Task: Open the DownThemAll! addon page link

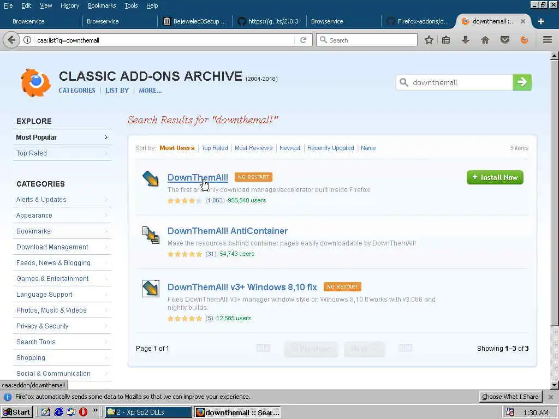Action: click(x=198, y=177)
